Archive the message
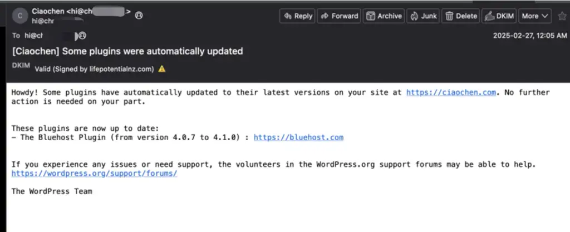Viewport: 570px width, 232px height. [x=384, y=16]
